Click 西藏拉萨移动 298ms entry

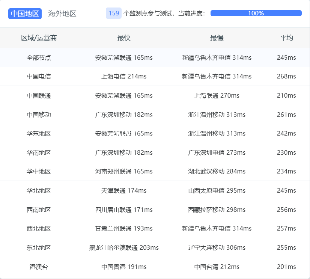pyautogui.click(x=217, y=210)
